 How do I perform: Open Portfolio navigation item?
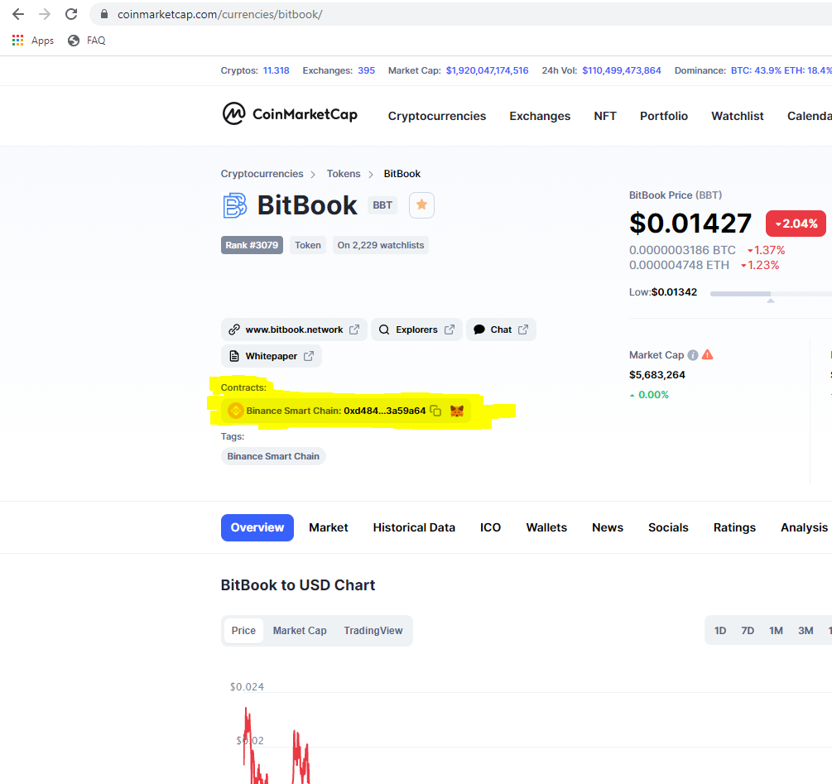pyautogui.click(x=664, y=116)
